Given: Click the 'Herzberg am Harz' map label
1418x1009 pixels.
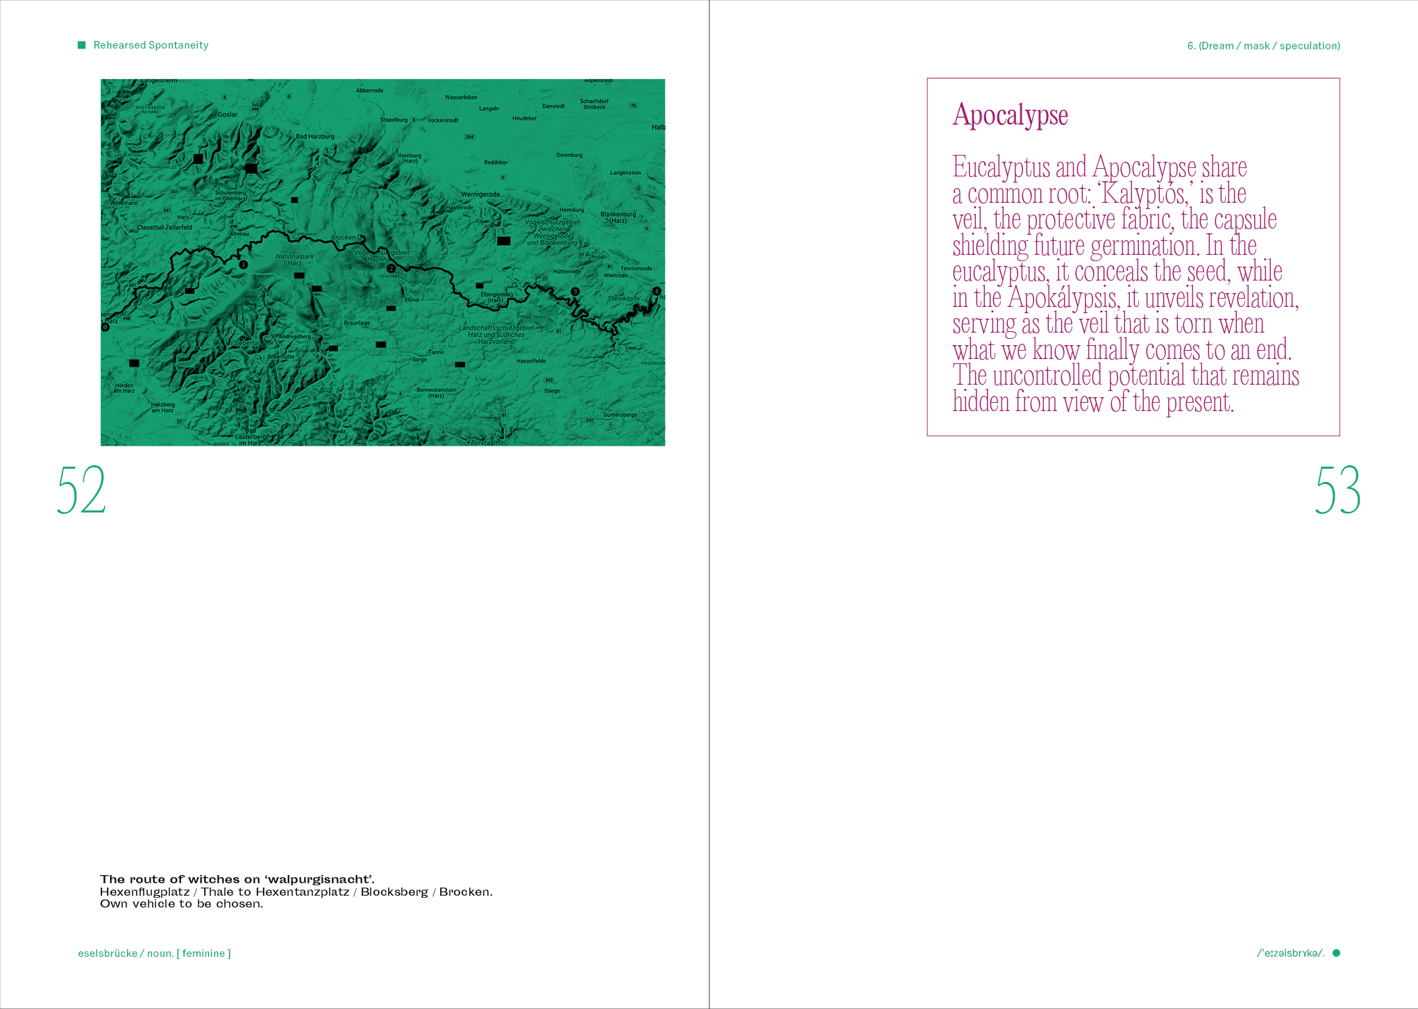Looking at the screenshot, I should (163, 407).
